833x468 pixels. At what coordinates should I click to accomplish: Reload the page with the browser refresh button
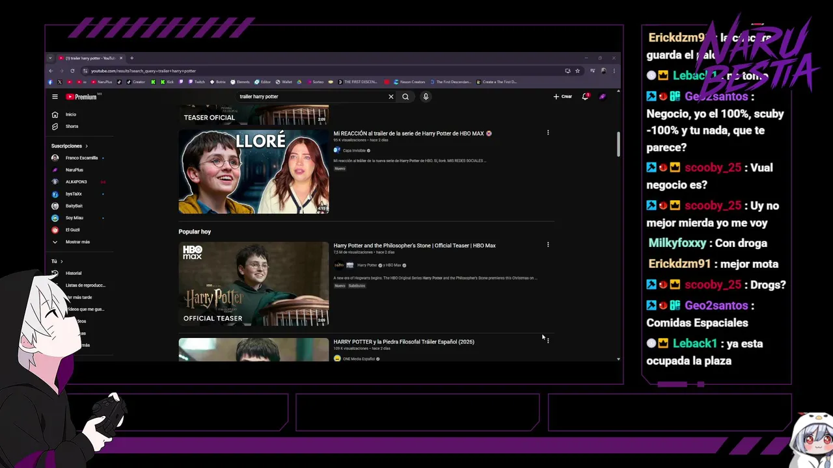tap(72, 71)
